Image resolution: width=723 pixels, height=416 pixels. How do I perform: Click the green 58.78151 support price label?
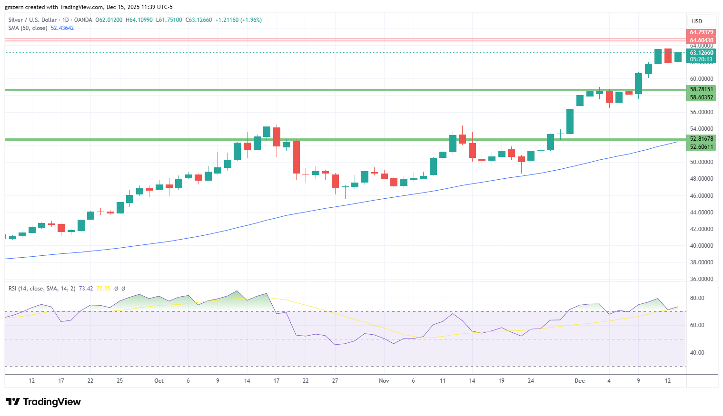[x=702, y=89]
